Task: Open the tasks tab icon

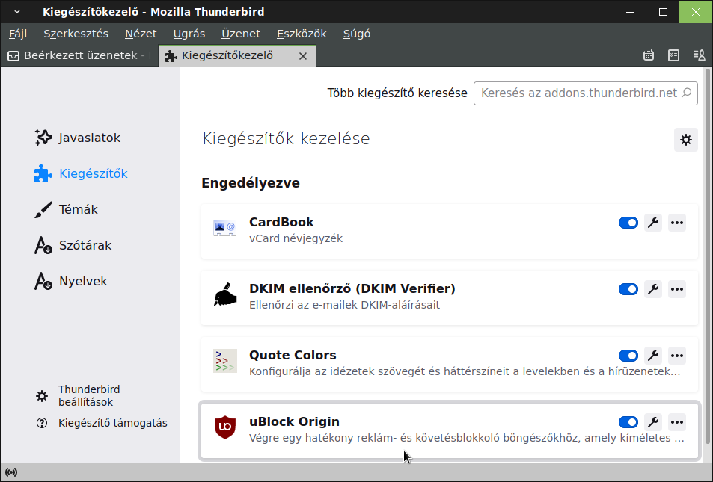Action: pos(673,55)
